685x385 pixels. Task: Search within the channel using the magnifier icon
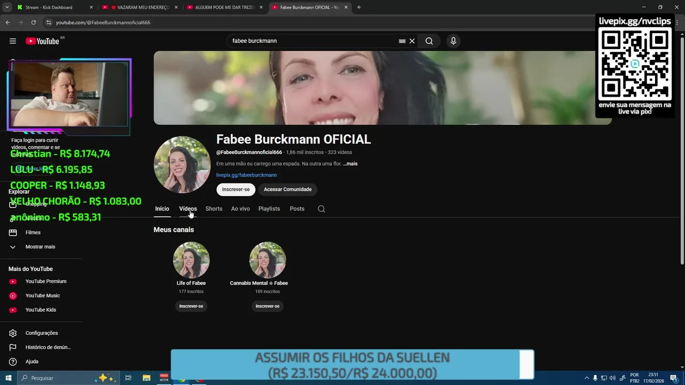click(x=321, y=209)
